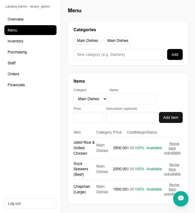Click the Items heading
Image resolution: width=195 pixels, height=213 pixels.
coord(79,81)
